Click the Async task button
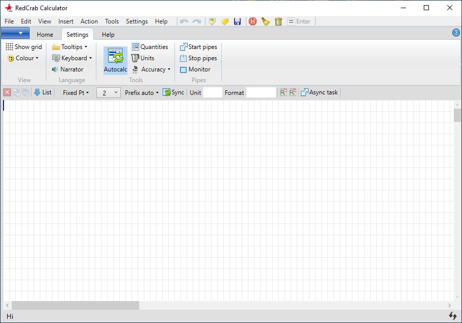 pos(319,92)
